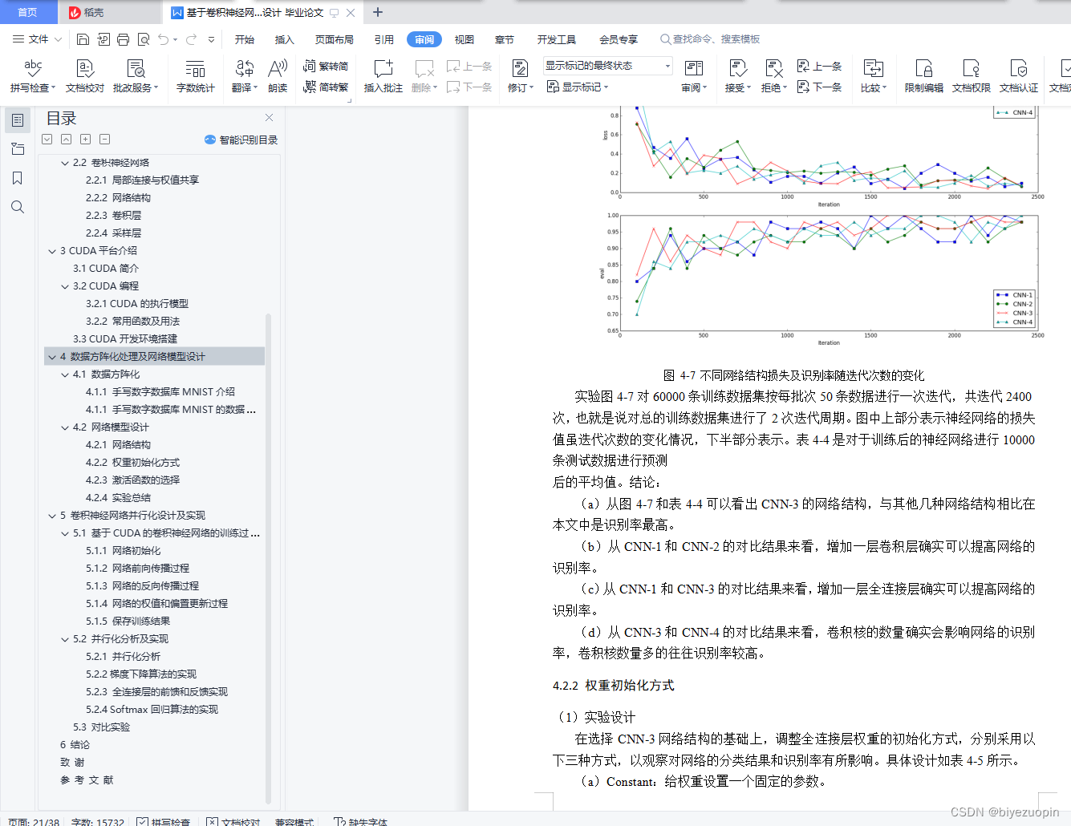Open a new tab with plus button
1071x826 pixels.
click(378, 12)
